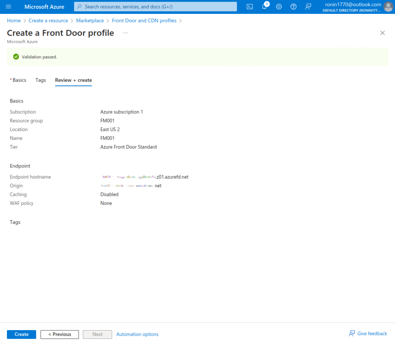The image size is (395, 344).
Task: Click the Resource group label
Action: (27, 121)
